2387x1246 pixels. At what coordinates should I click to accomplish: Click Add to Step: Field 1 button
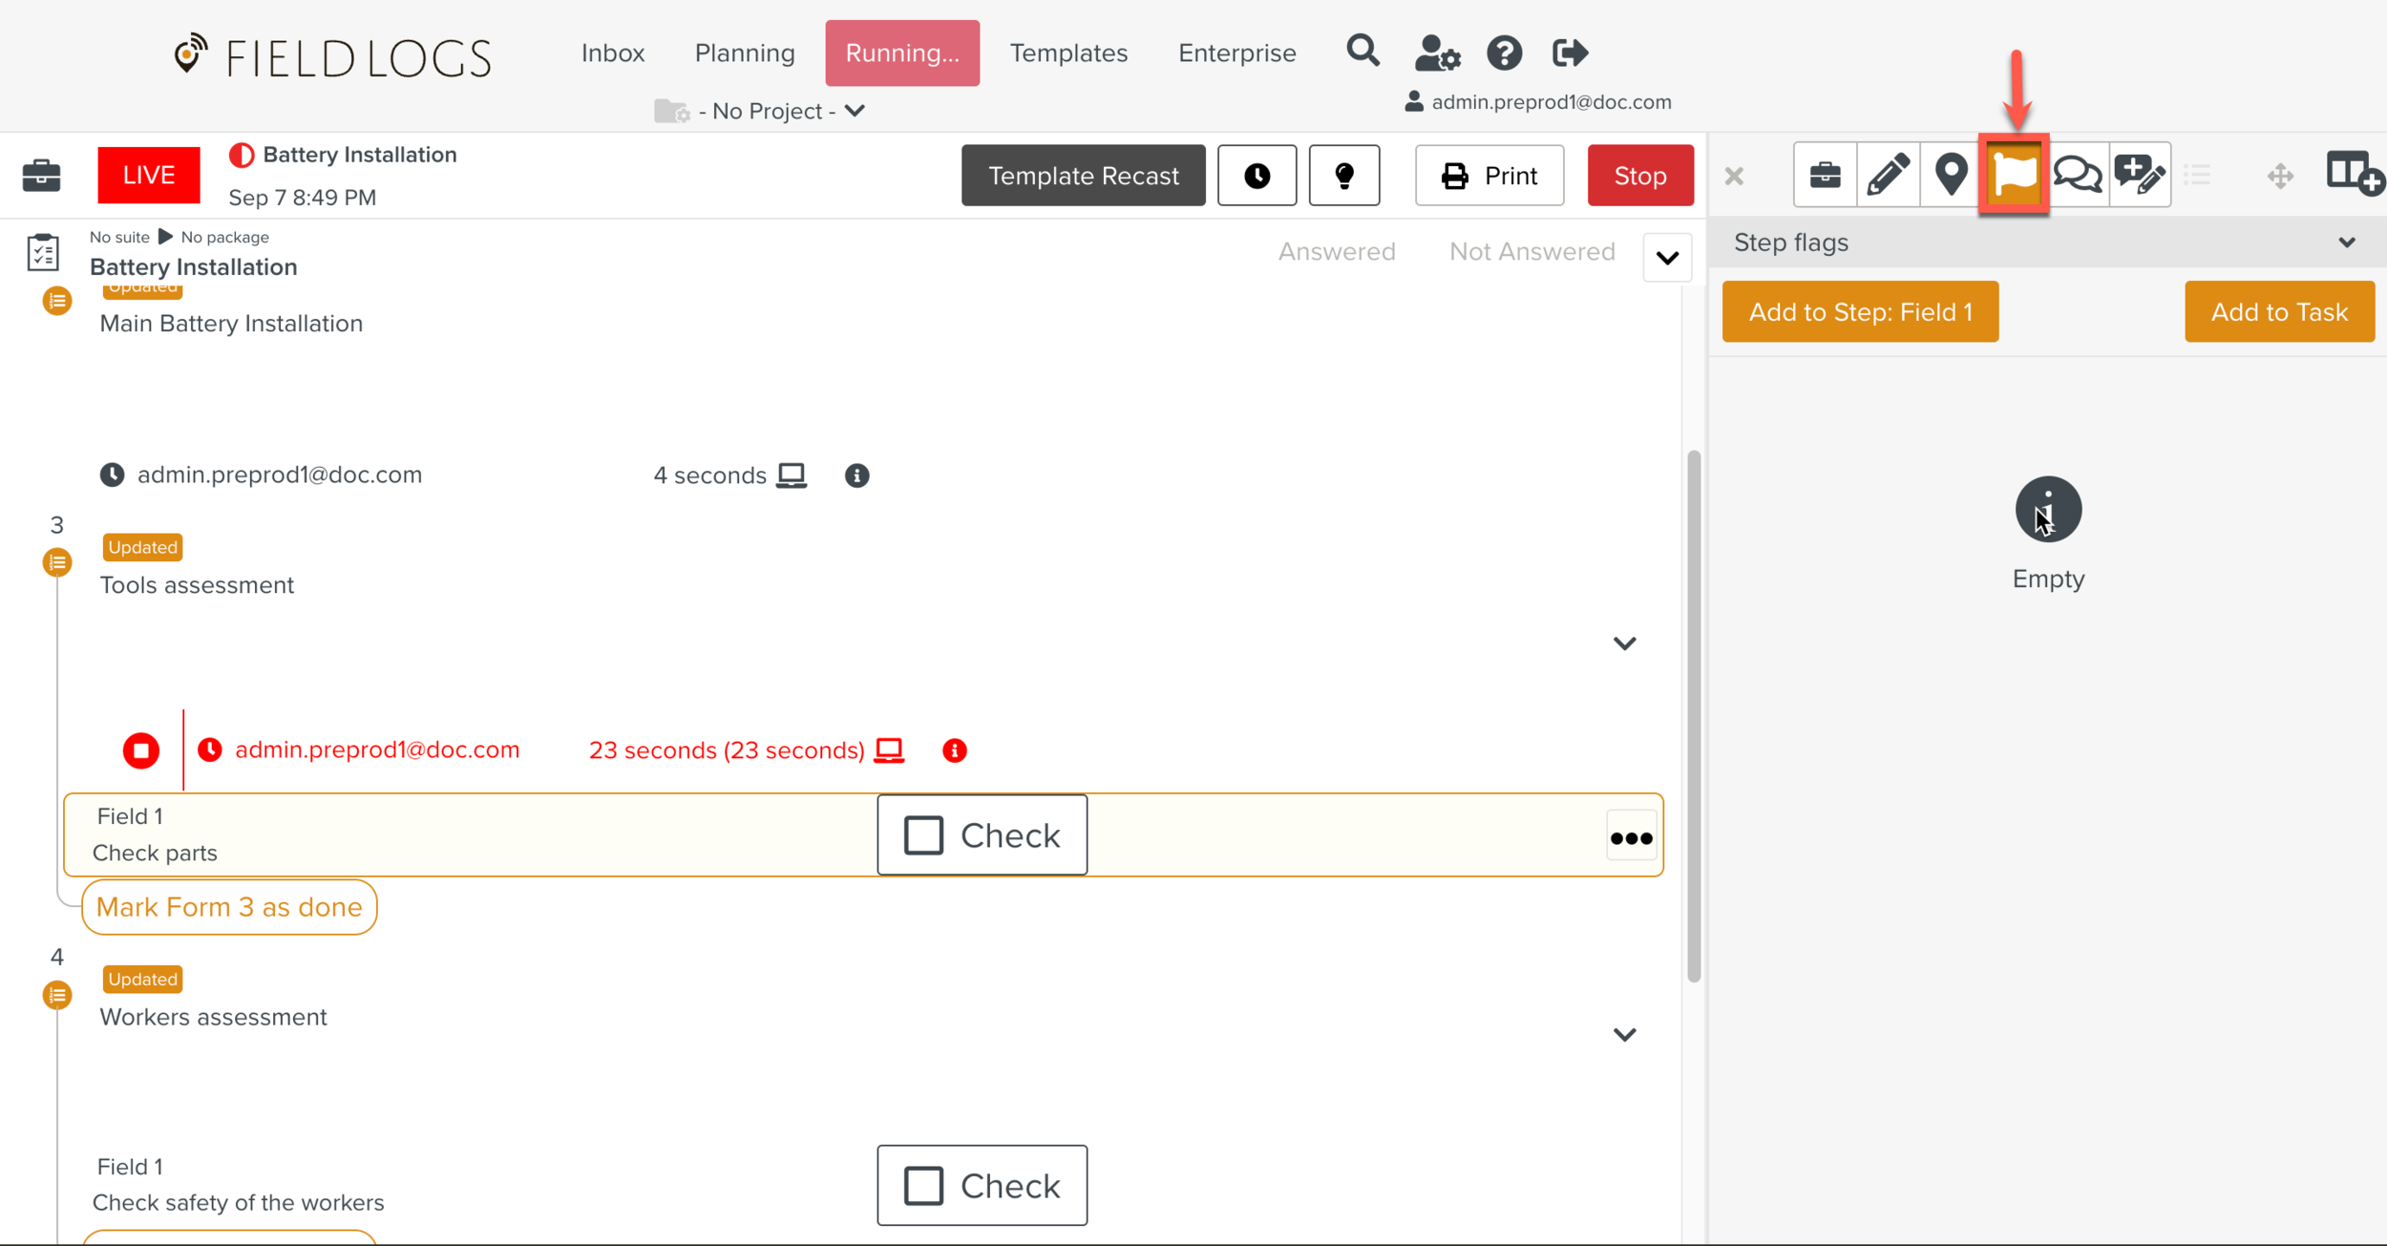click(x=1859, y=312)
